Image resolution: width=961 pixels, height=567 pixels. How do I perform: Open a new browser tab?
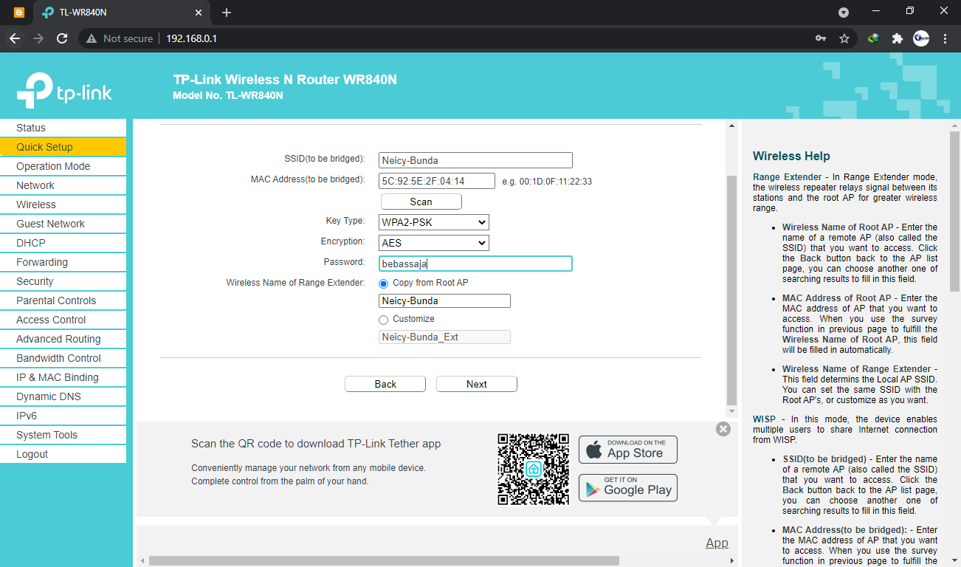[x=227, y=12]
